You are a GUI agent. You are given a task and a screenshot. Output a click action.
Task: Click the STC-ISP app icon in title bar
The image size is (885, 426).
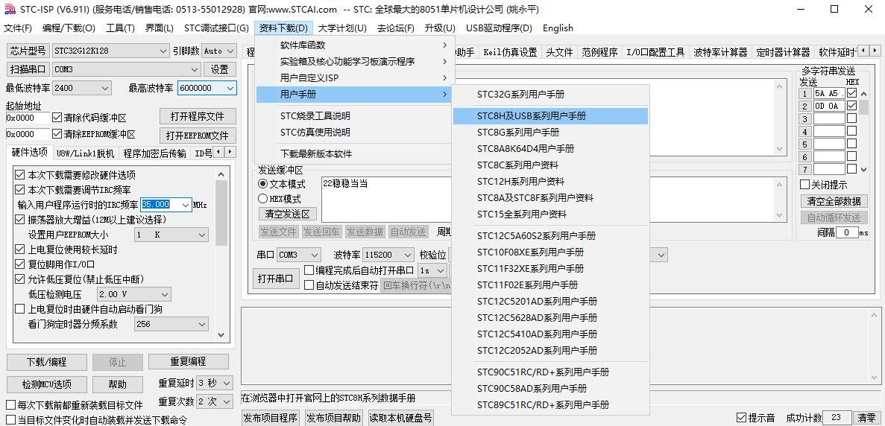point(10,9)
